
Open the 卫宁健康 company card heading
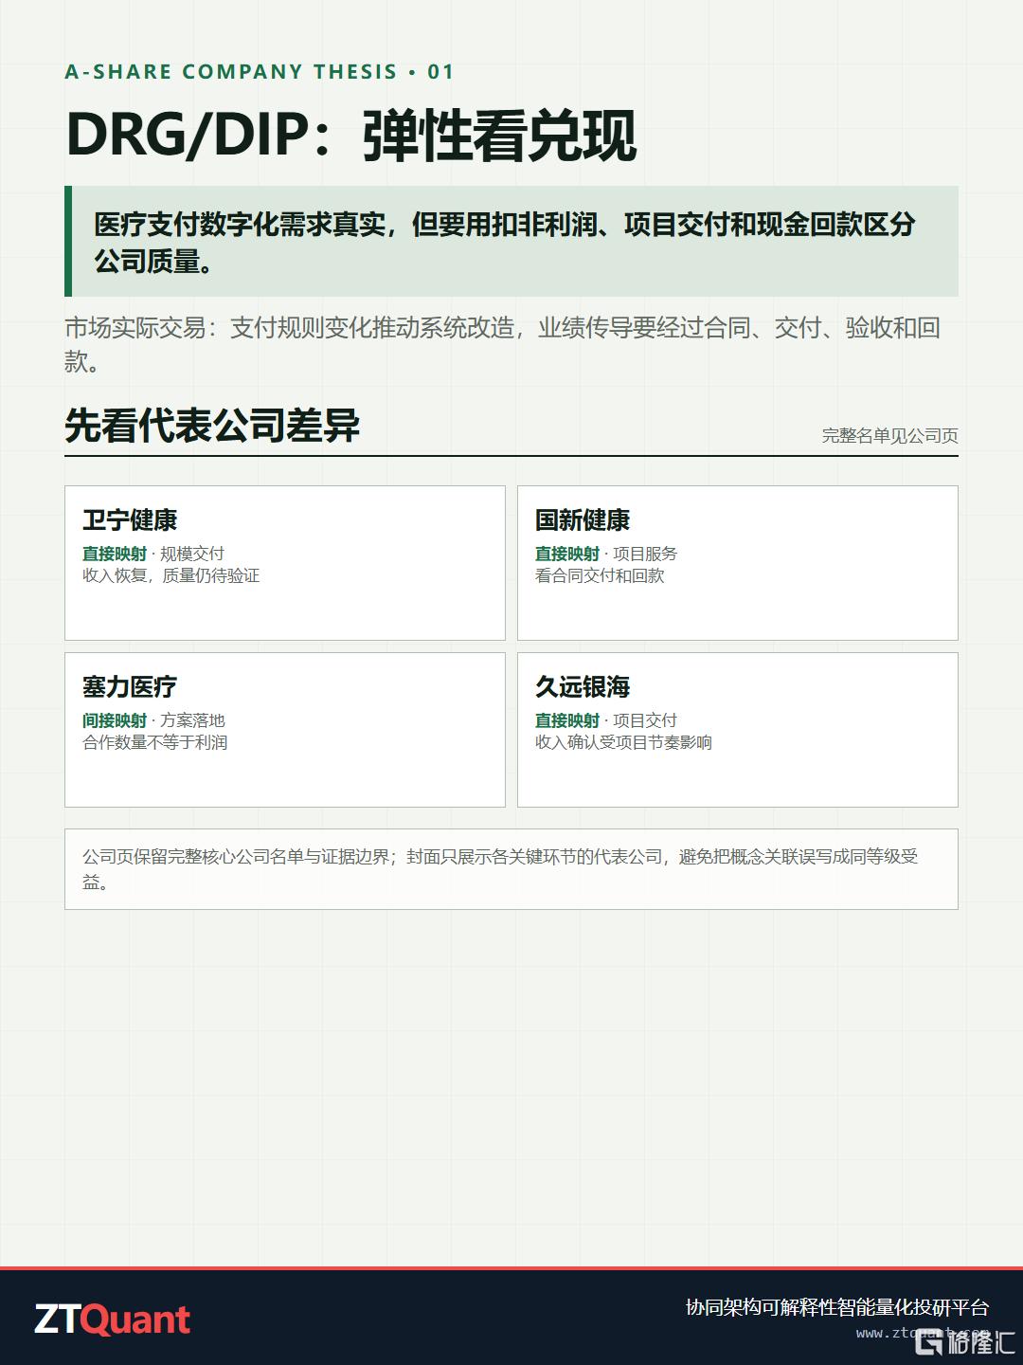coord(130,520)
